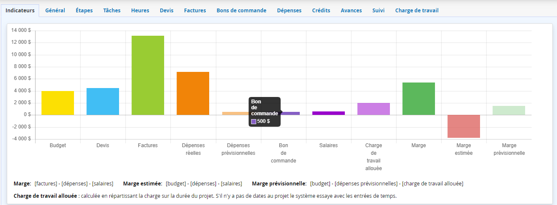Click the pale green Marge prévisionnelle bar

coord(509,111)
